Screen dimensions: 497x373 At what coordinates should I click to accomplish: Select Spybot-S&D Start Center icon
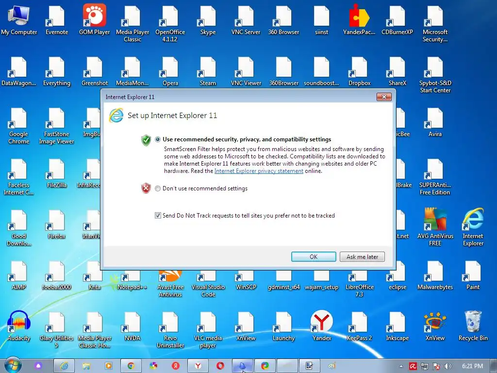coord(435,75)
